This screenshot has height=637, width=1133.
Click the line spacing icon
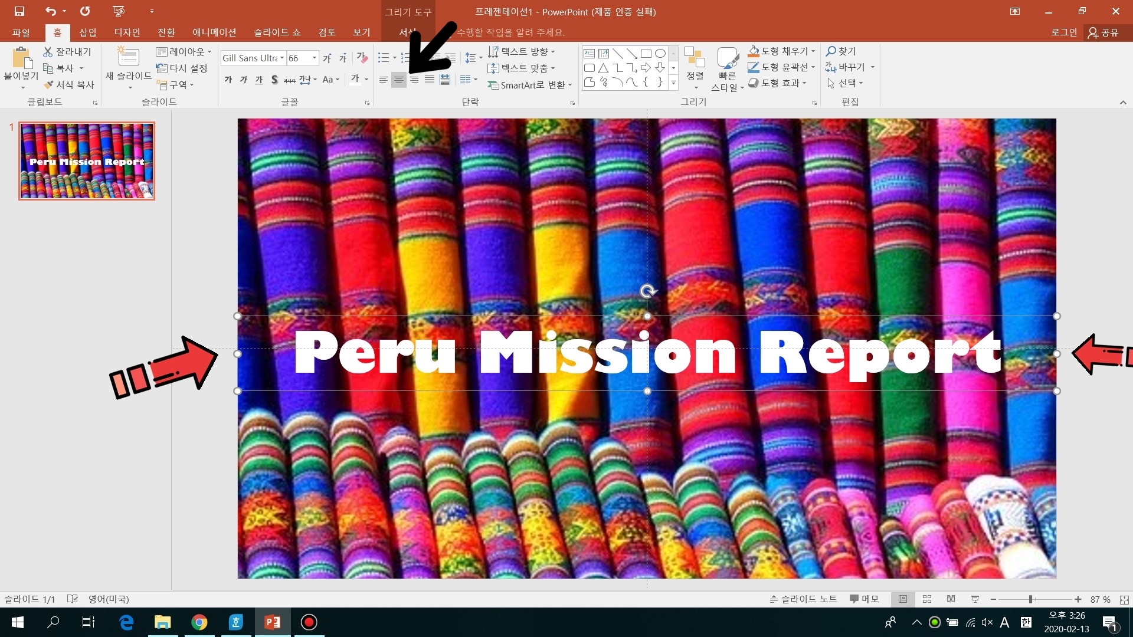coord(470,58)
